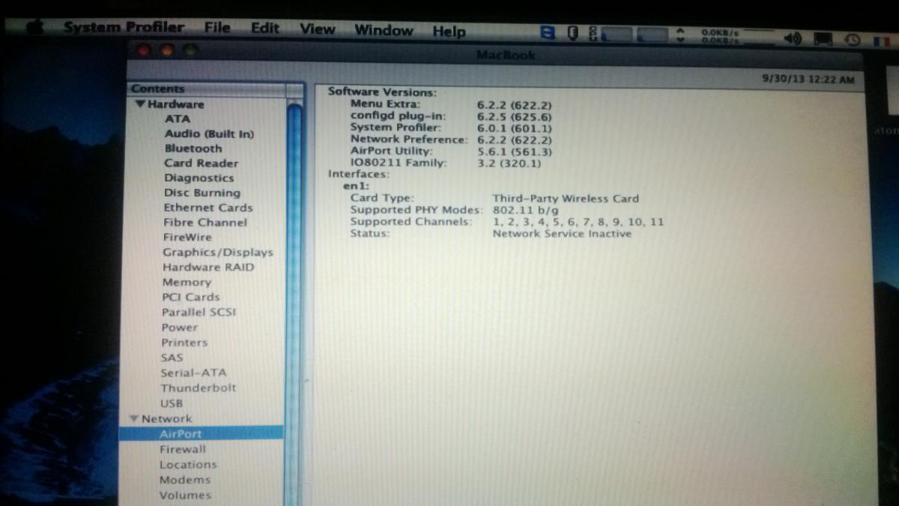Open the Window menu

coord(384,31)
